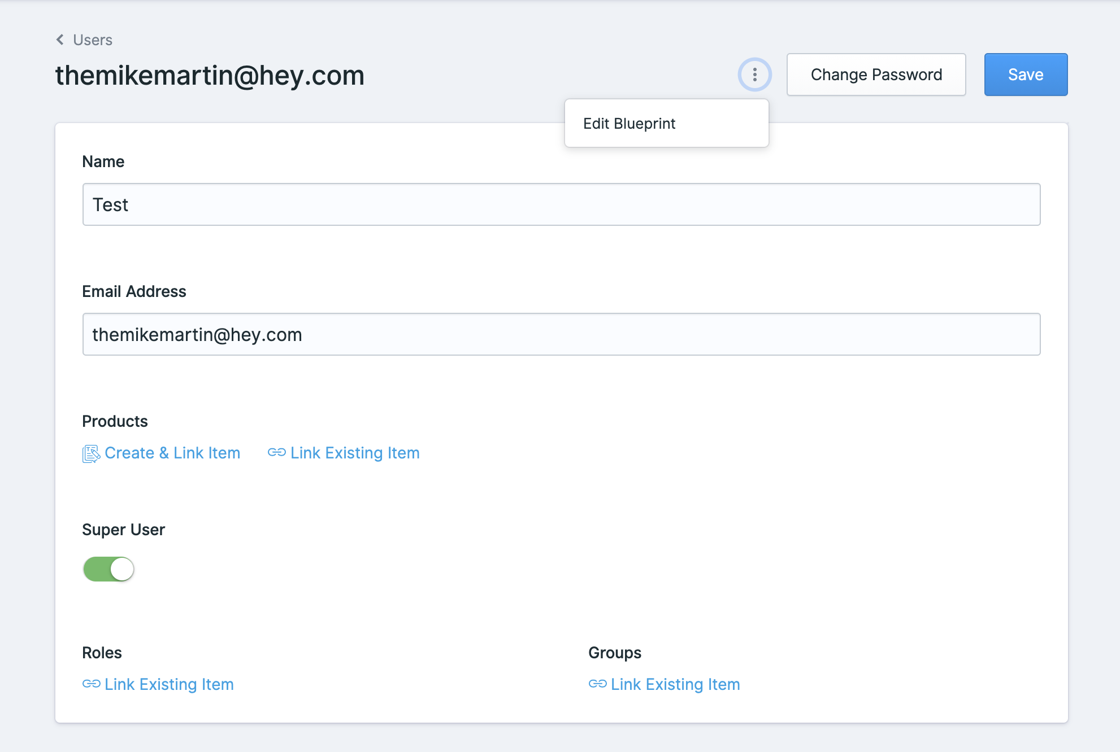Click into the Email Address input field
Image resolution: width=1120 pixels, height=752 pixels.
click(x=561, y=334)
